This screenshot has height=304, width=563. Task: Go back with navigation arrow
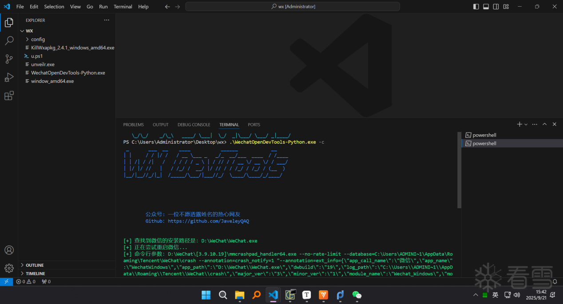[x=167, y=7]
